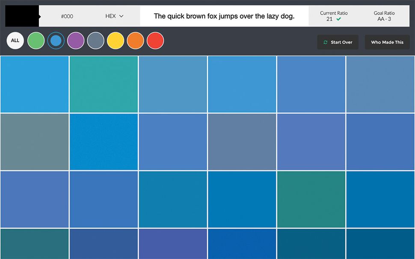The width and height of the screenshot is (415, 259).
Task: Select the green color filter circle
Action: pyautogui.click(x=36, y=40)
